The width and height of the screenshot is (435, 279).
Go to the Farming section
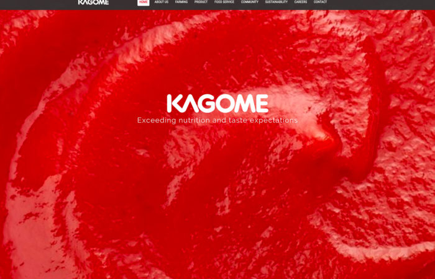tap(181, 2)
